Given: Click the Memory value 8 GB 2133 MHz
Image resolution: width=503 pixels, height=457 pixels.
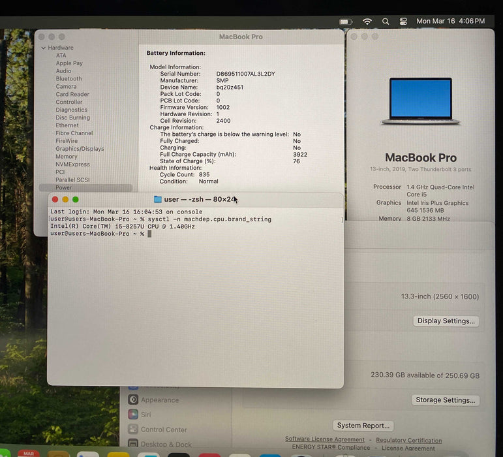Looking at the screenshot, I should pos(428,219).
